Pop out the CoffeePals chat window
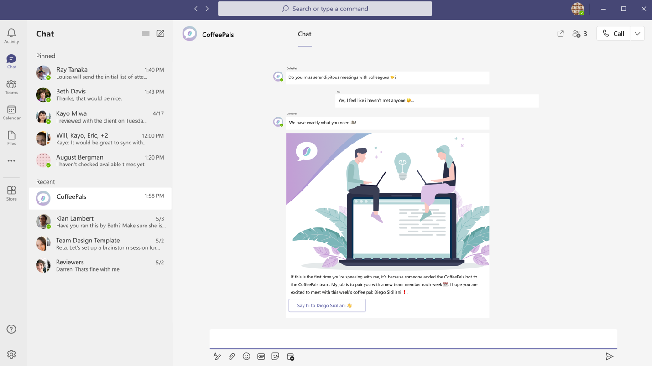This screenshot has width=652, height=366. 560,33
